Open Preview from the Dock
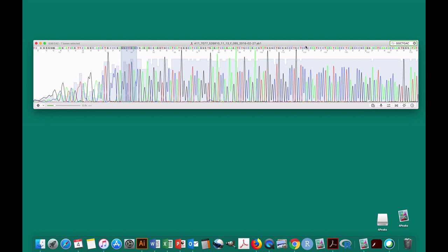Image resolution: width=448 pixels, height=252 pixels. click(282, 244)
